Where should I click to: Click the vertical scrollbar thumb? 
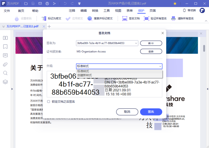point(204,48)
